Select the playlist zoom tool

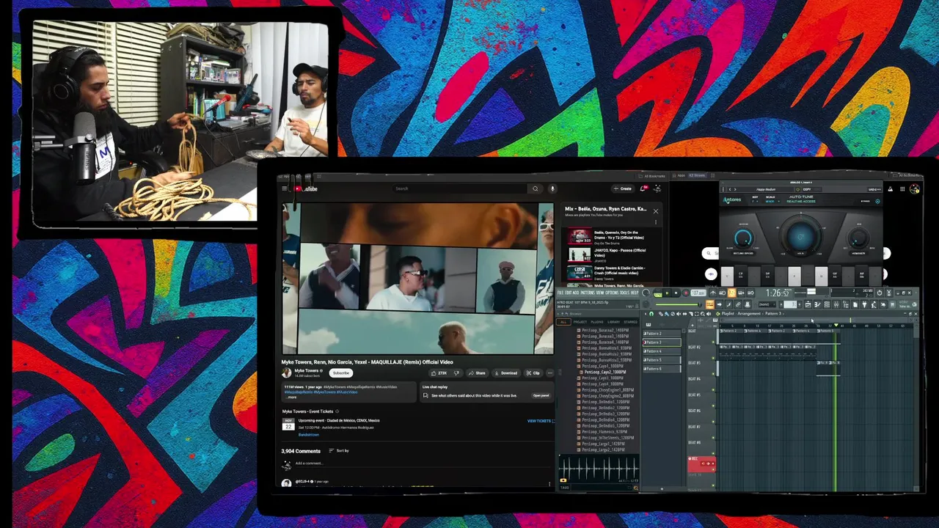(x=702, y=314)
